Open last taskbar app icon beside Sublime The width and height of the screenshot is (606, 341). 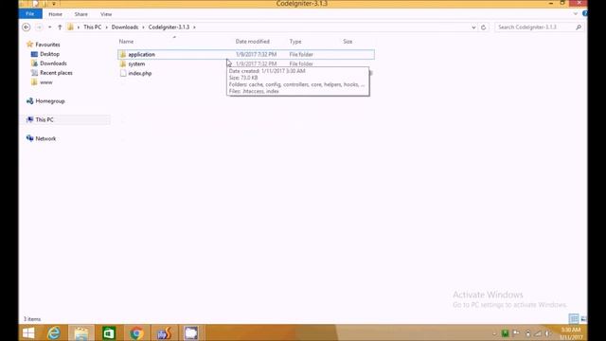[191, 332]
